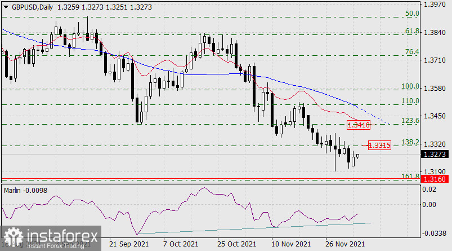Viewport: 452px width, 251px height.
Task: Click the 26 Nov 2021 date marker
Action: [343, 244]
